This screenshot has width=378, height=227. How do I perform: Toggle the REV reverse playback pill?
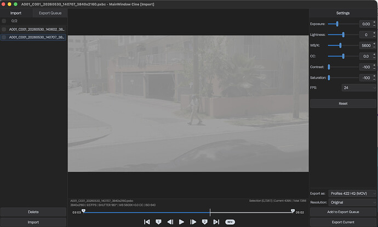point(230,222)
